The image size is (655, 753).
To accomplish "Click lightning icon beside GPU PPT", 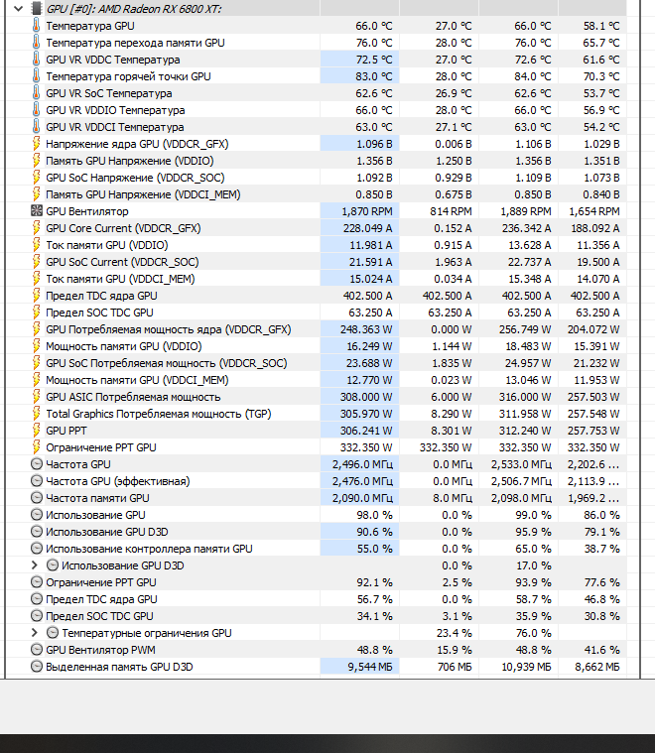I will pos(36,431).
